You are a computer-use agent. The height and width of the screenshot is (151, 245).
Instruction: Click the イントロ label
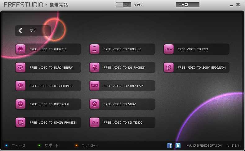138,5
